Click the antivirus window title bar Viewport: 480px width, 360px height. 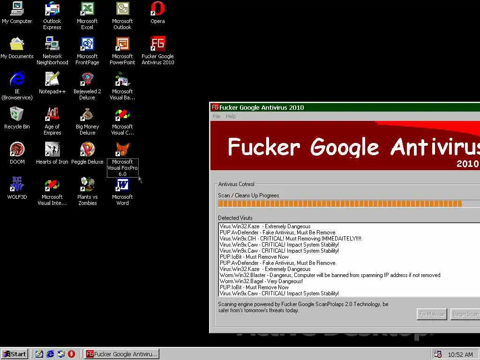[x=345, y=107]
